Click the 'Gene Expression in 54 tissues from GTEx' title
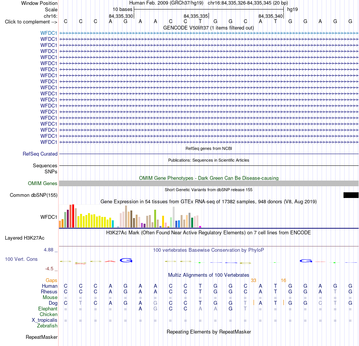The height and width of the screenshot is (346, 359). (x=209, y=201)
